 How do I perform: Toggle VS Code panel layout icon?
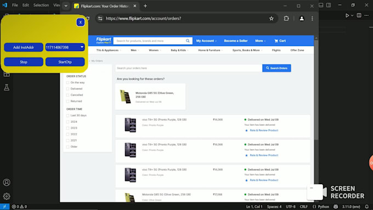tap(321, 5)
